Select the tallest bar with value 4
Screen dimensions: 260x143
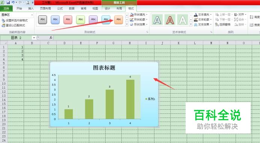(x=130, y=100)
